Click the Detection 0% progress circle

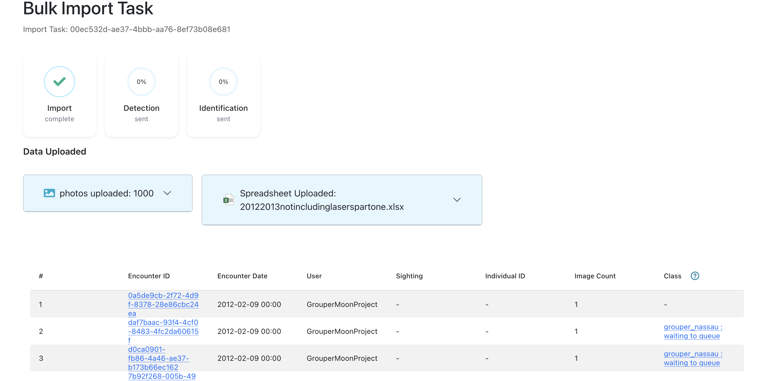pyautogui.click(x=141, y=82)
